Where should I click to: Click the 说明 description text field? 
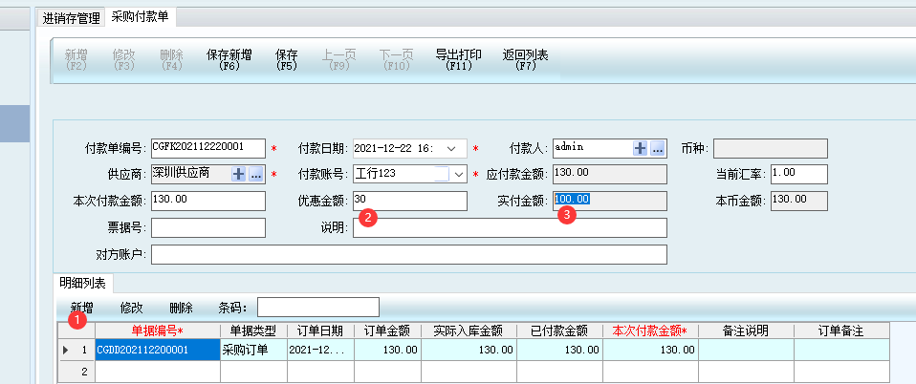pos(509,227)
